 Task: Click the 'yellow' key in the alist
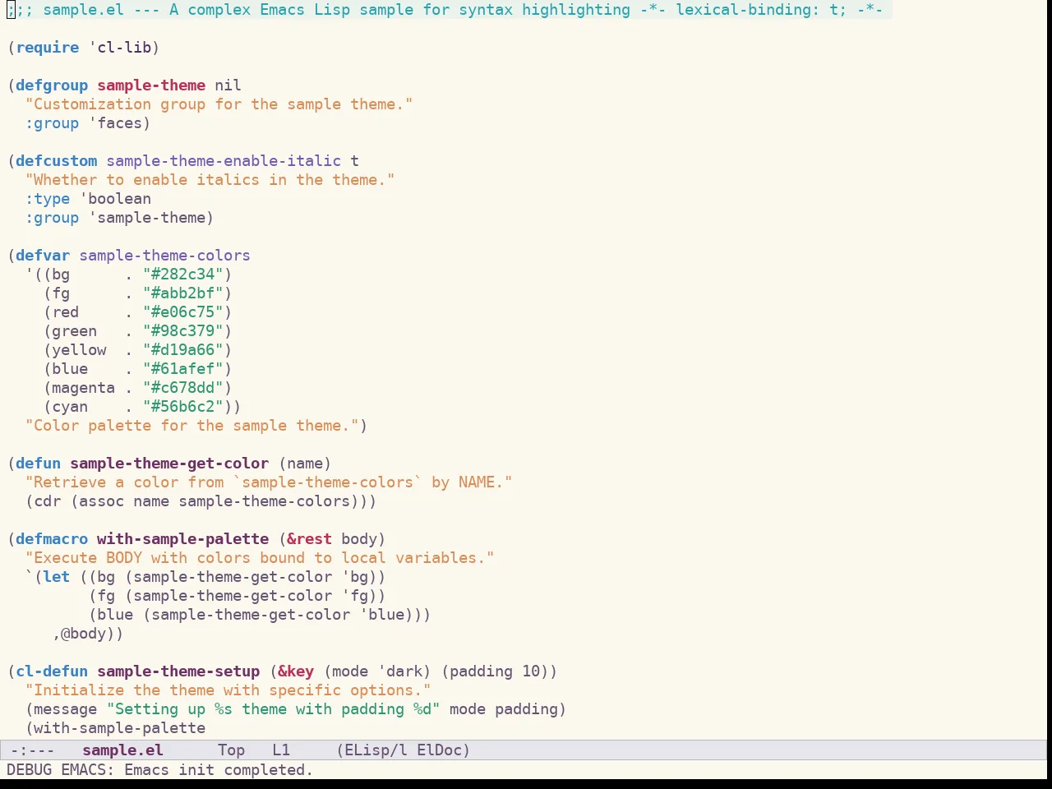[79, 350]
